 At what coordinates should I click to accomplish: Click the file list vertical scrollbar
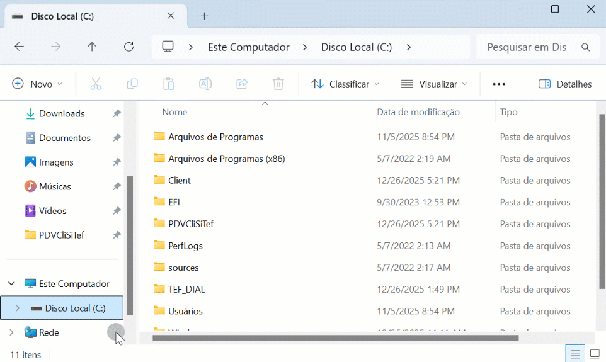tap(602, 201)
